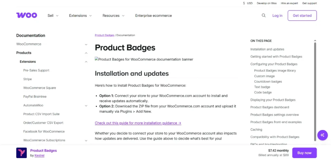The height and width of the screenshot is (160, 331).
Task: Expand the WooCommerce sidebar section
Action: click(86, 44)
